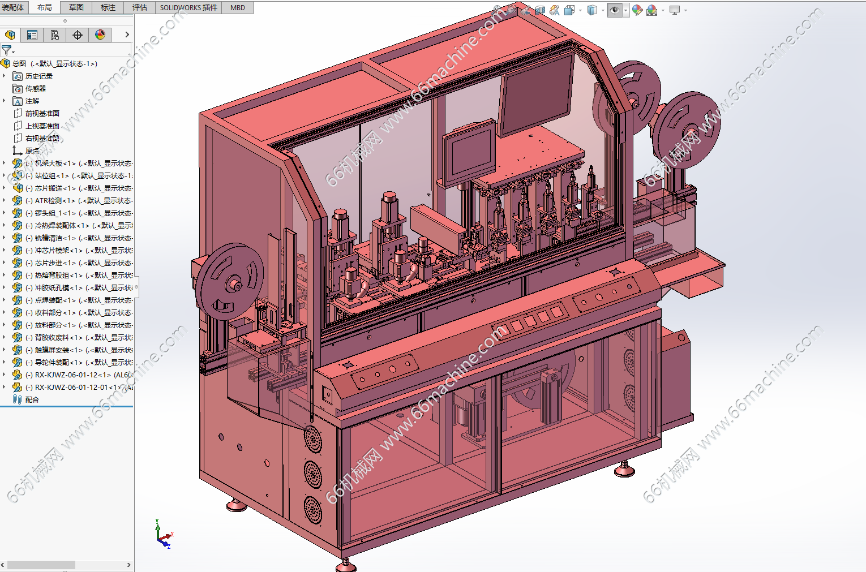Select the 配合 mates item in tree
The width and height of the screenshot is (866, 572).
click(32, 399)
